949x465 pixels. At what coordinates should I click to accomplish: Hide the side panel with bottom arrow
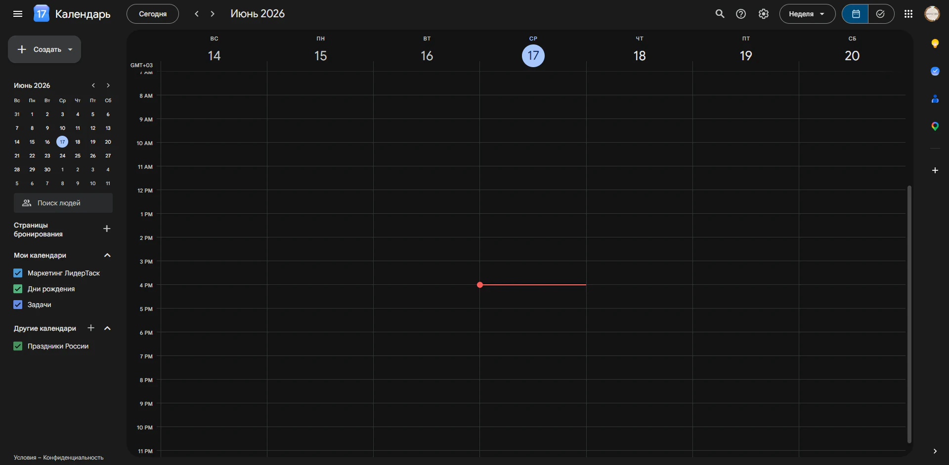(935, 451)
